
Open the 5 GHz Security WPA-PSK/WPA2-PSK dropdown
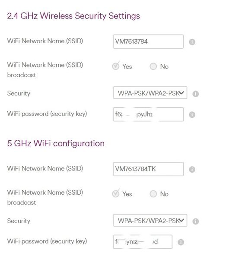[x=150, y=220]
